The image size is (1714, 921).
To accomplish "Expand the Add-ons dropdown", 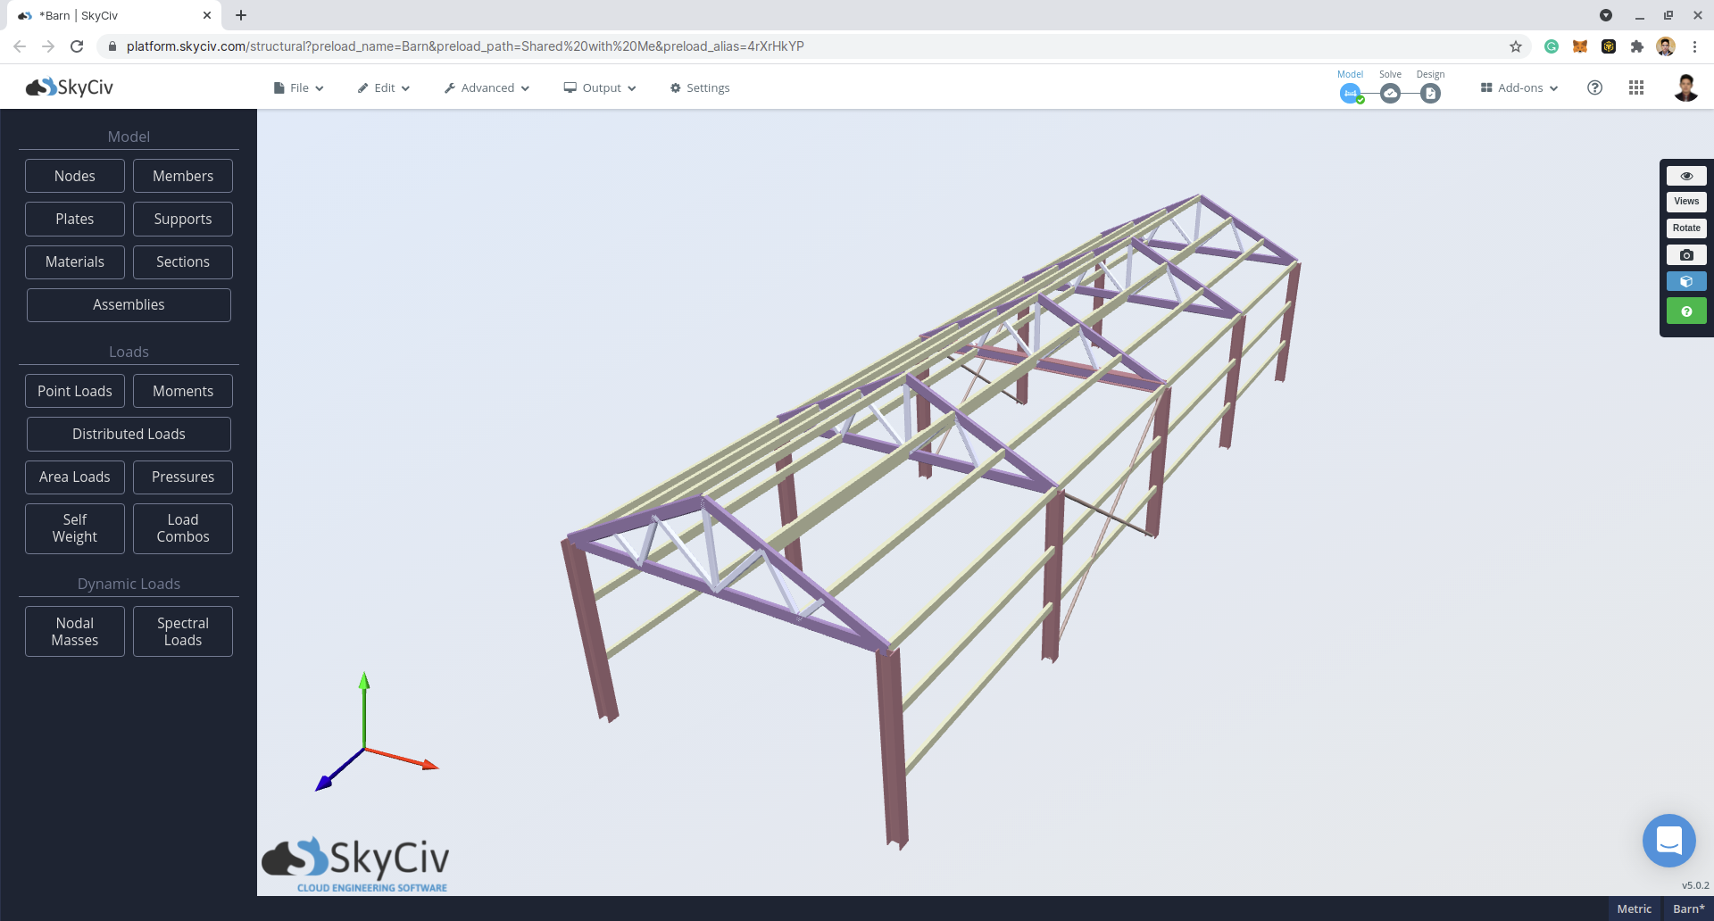I will pyautogui.click(x=1518, y=87).
